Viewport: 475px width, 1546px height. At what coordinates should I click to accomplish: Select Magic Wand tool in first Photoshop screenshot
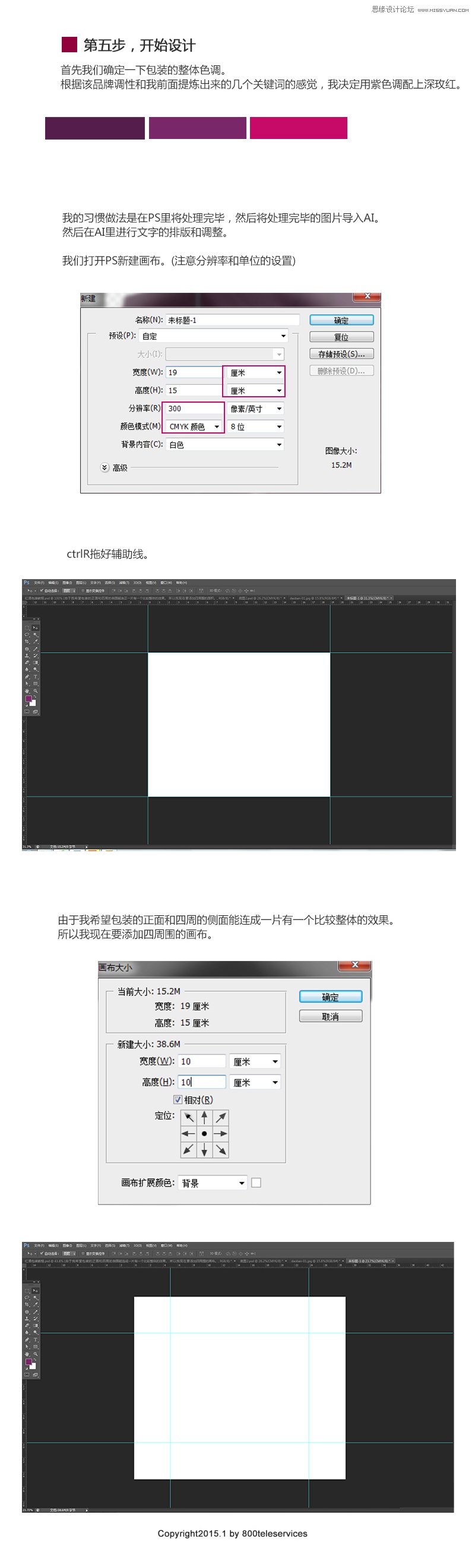coord(36,635)
